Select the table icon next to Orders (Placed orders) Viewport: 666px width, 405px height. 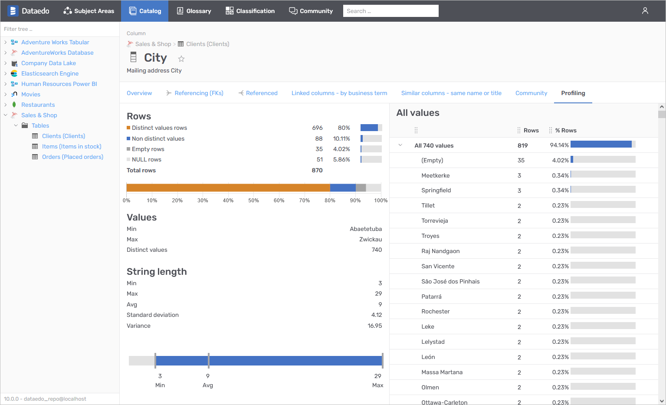(35, 157)
